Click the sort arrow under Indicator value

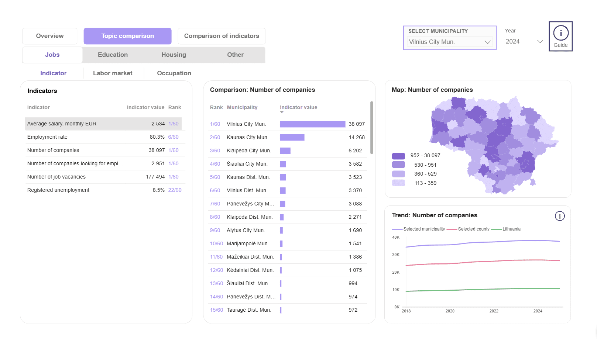click(x=282, y=112)
